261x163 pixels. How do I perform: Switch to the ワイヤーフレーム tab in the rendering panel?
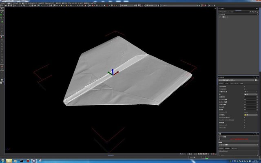(x=234, y=83)
